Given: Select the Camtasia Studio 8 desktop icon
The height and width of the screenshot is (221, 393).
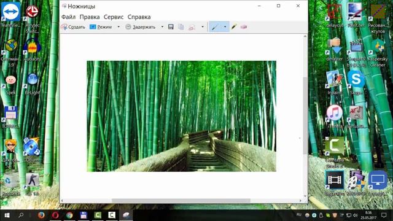Looking at the screenshot, I should pos(335,153).
